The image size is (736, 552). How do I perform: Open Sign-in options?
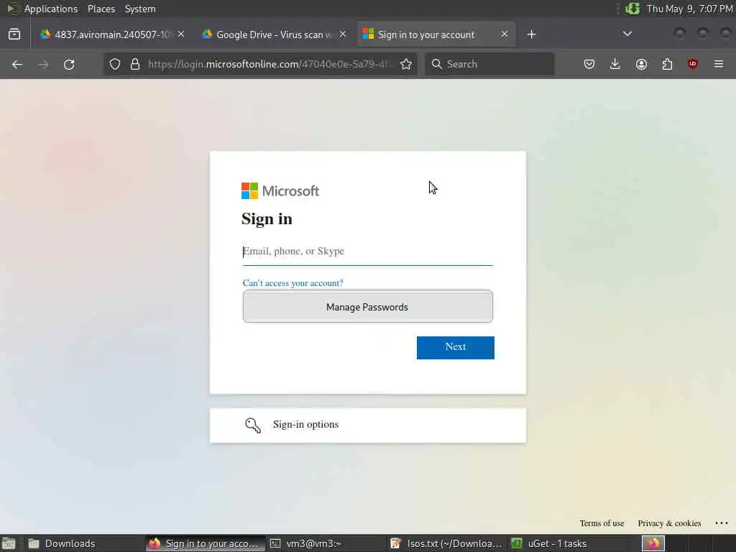pyautogui.click(x=367, y=425)
